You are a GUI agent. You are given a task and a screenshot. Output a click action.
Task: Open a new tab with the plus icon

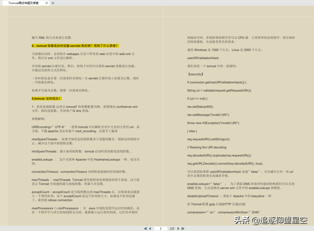[53, 3]
